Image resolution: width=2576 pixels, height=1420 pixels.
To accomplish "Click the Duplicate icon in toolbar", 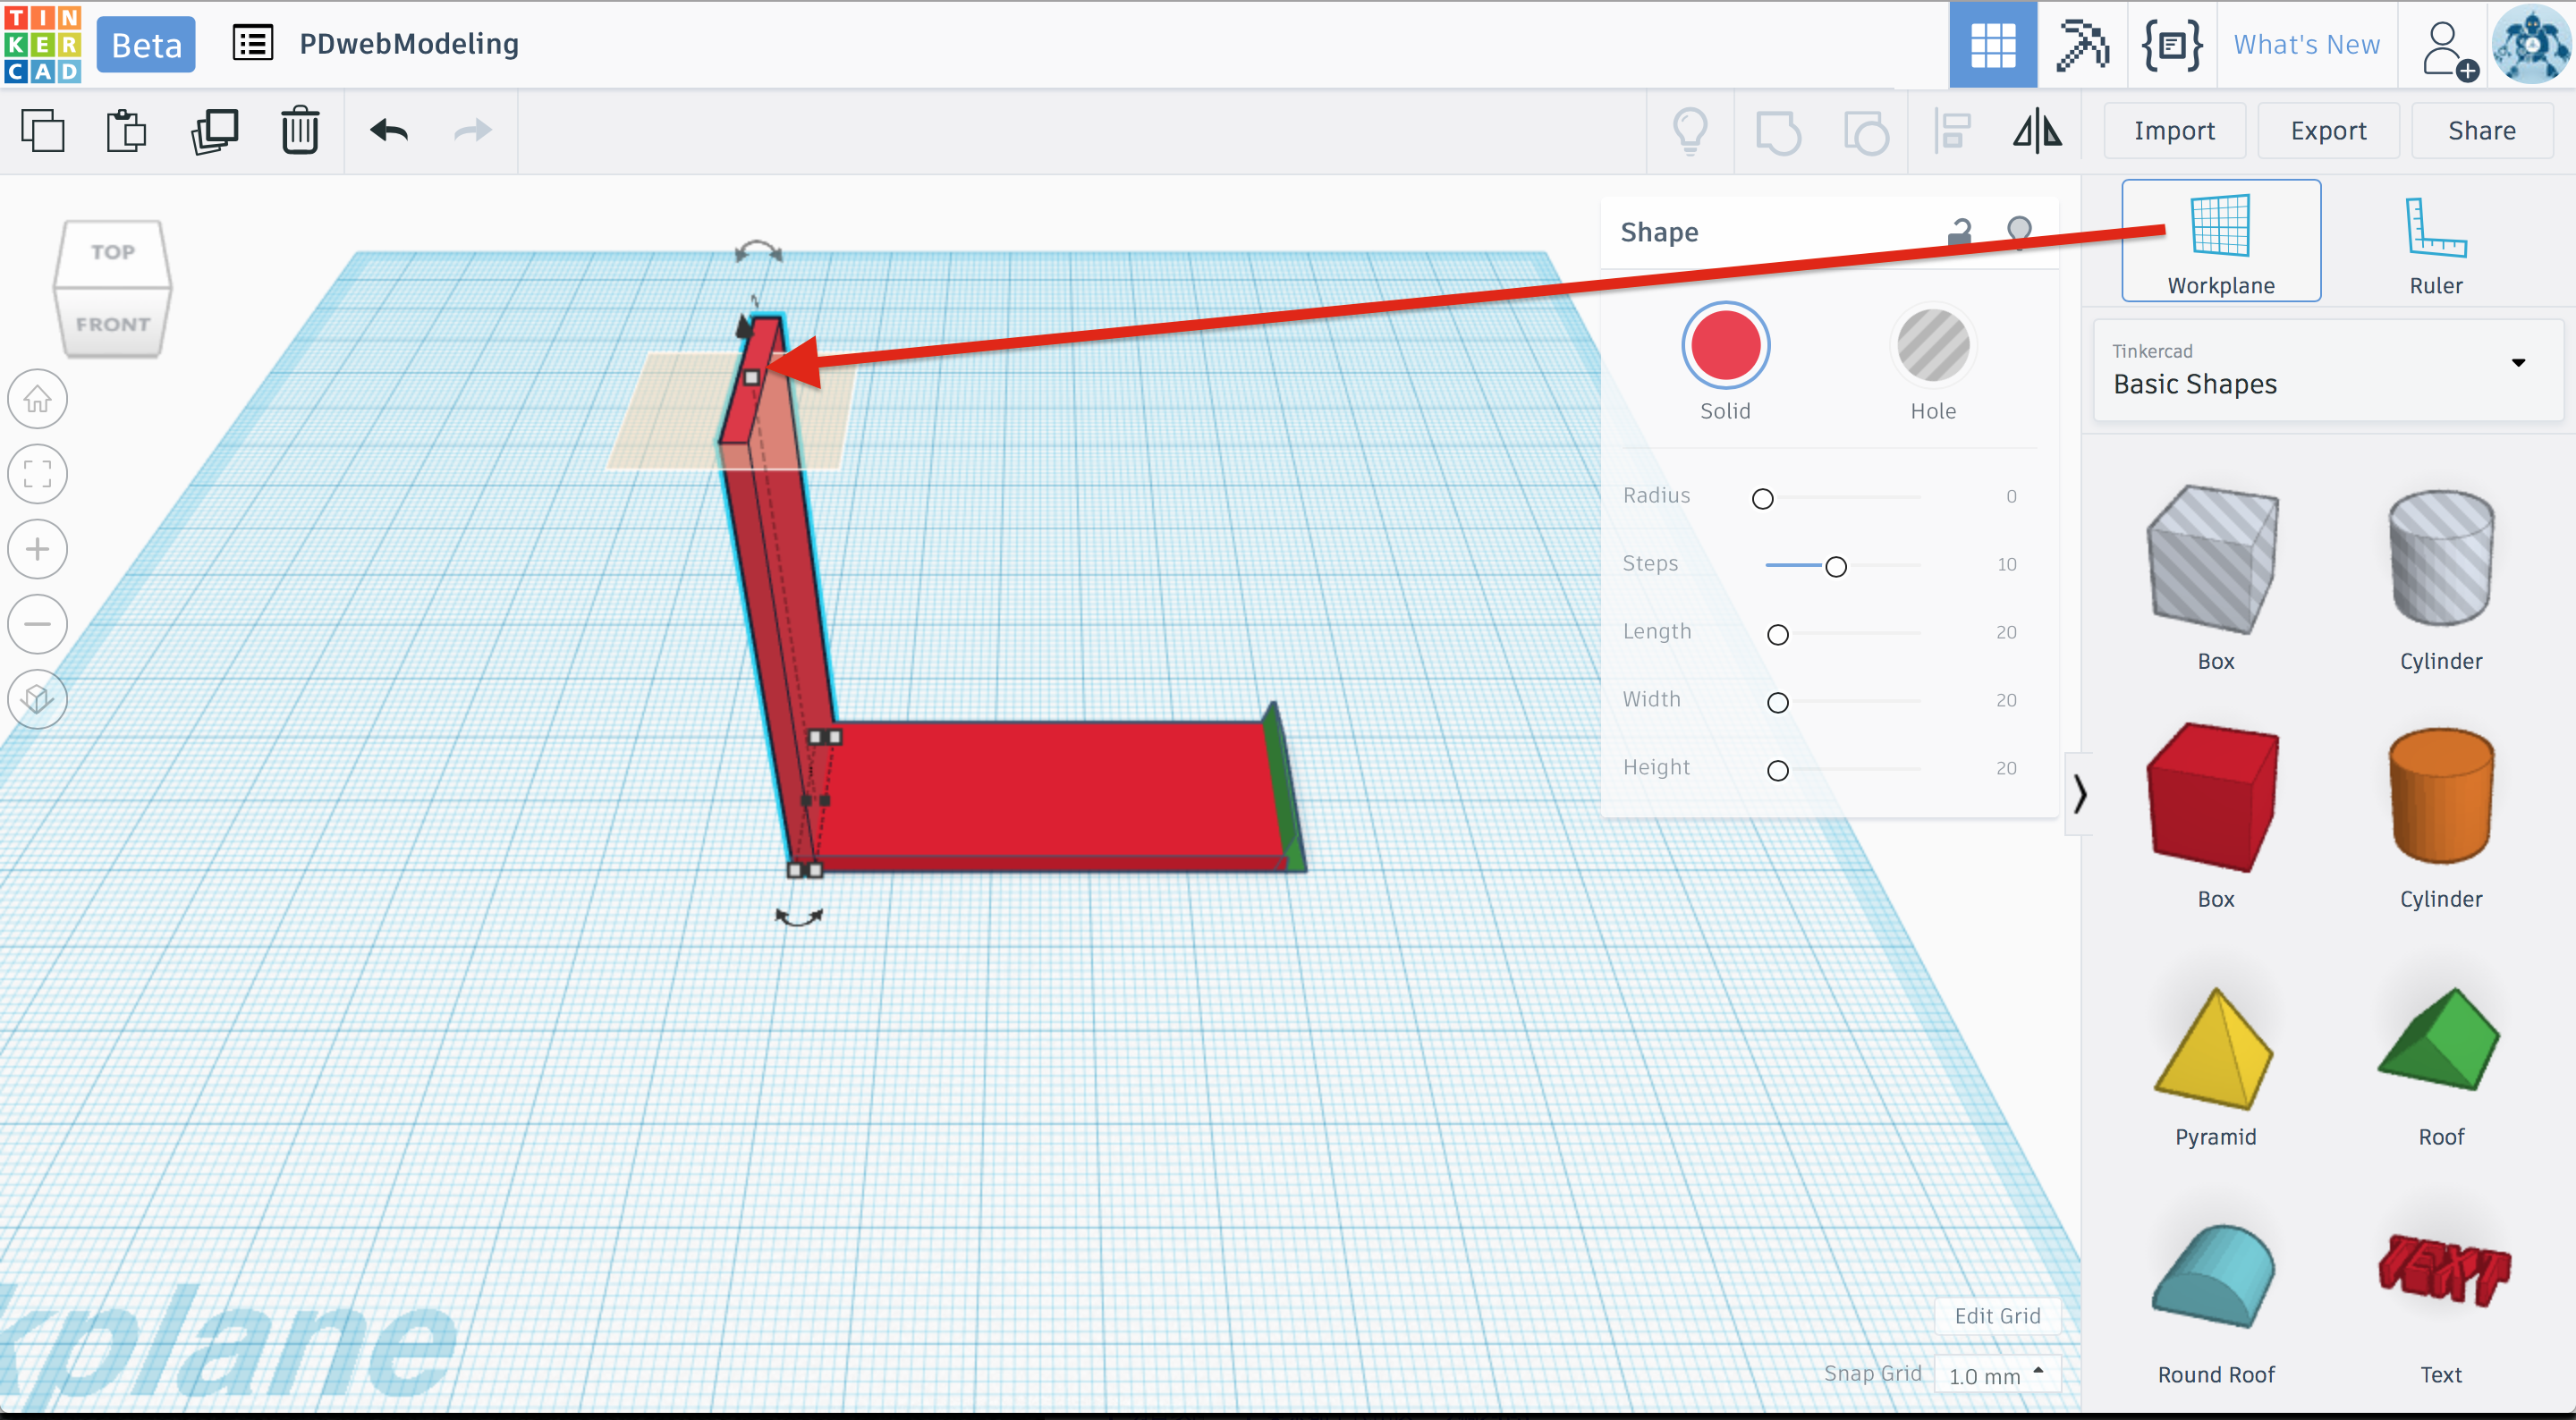I will click(214, 131).
